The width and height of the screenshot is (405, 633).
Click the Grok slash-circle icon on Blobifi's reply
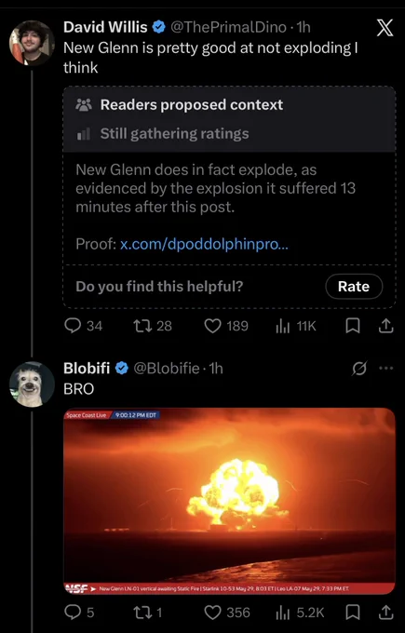click(x=359, y=368)
